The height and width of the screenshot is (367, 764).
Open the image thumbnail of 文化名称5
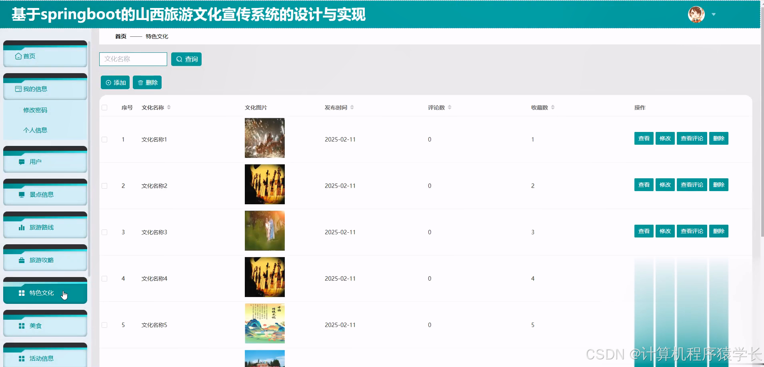pyautogui.click(x=264, y=323)
